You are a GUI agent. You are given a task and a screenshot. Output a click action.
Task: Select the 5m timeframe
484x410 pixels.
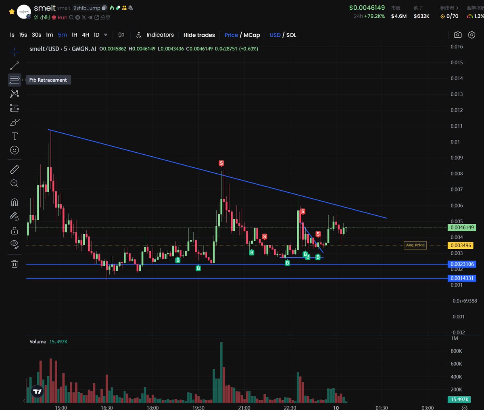click(63, 35)
